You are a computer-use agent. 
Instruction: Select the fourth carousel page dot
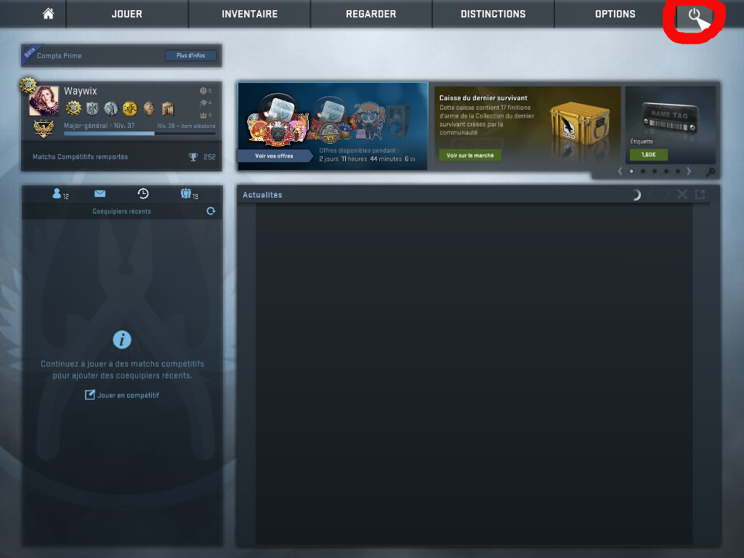[x=666, y=171]
